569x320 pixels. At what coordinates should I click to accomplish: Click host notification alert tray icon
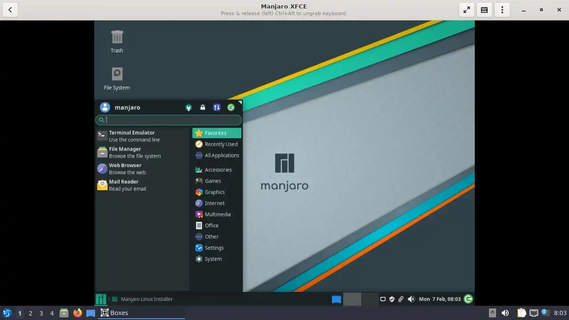click(545, 312)
